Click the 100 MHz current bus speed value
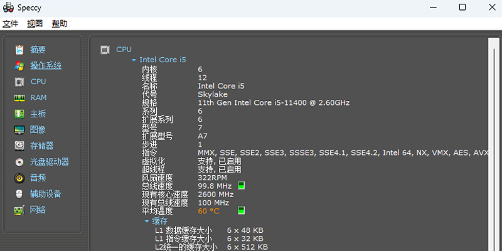 coord(213,203)
